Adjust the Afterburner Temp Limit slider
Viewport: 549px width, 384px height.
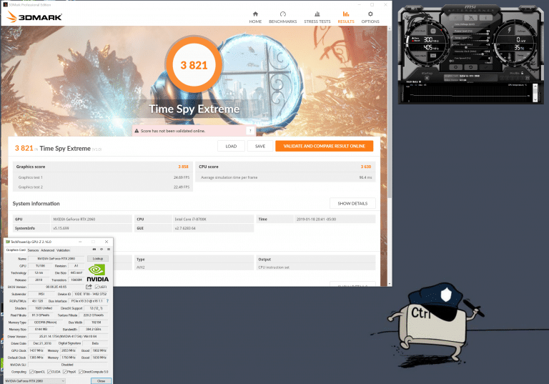[471, 41]
